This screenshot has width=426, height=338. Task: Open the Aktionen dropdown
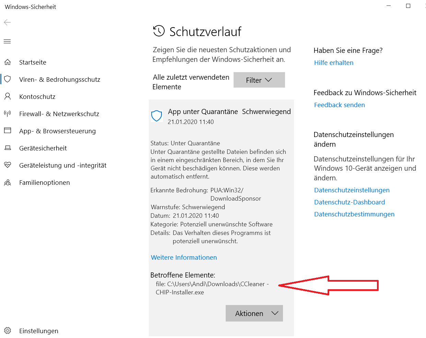254,313
